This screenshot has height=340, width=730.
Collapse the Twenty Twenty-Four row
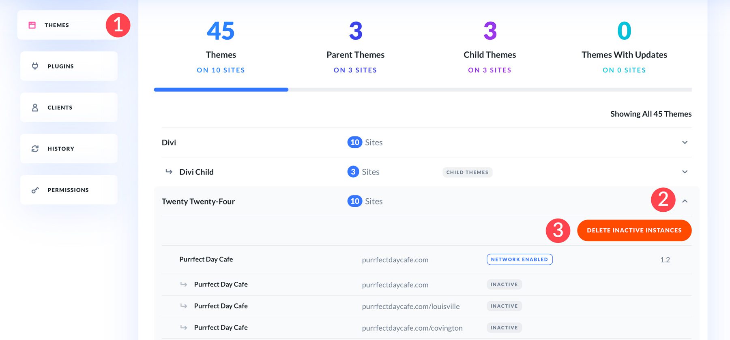[x=685, y=201]
